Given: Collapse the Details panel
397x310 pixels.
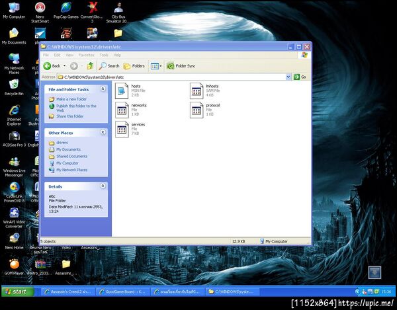Looking at the screenshot, I should [103, 186].
